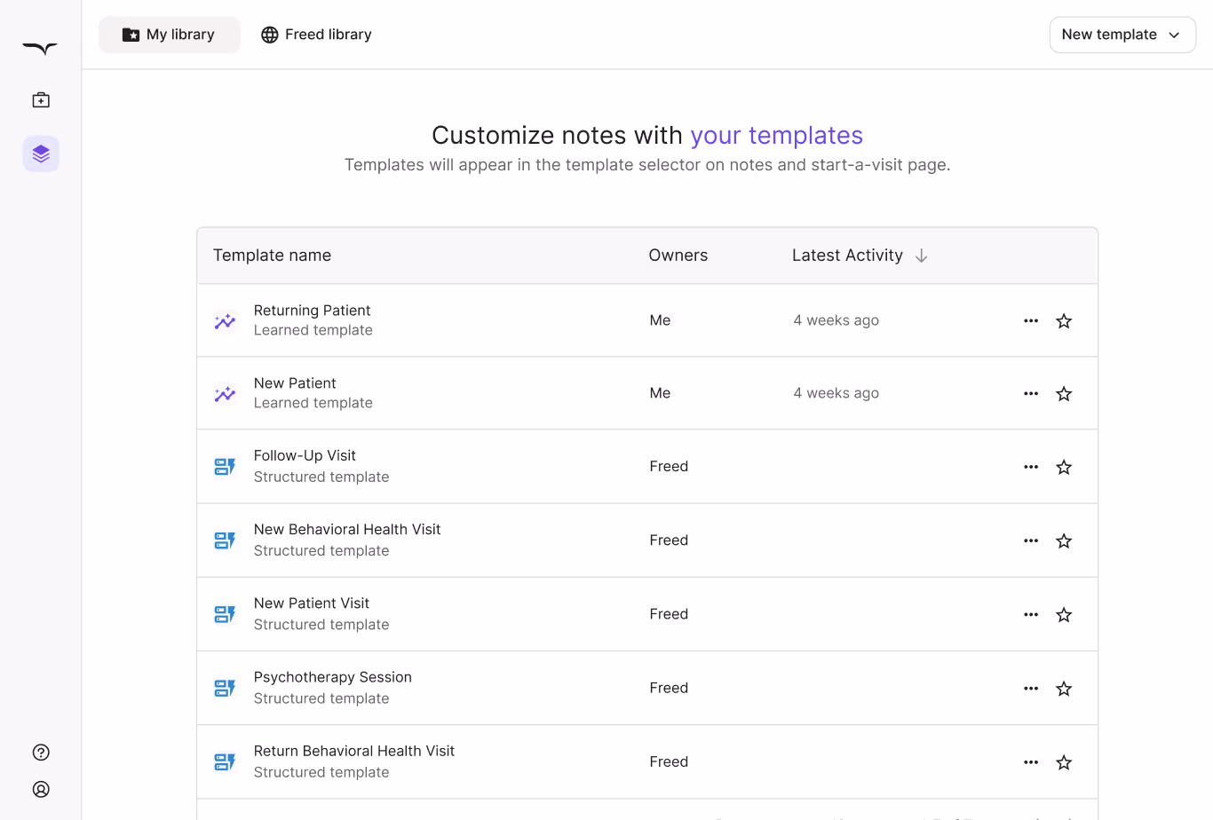The image size is (1213, 820).
Task: Open the visits briefcase icon in sidebar
Action: (x=41, y=100)
